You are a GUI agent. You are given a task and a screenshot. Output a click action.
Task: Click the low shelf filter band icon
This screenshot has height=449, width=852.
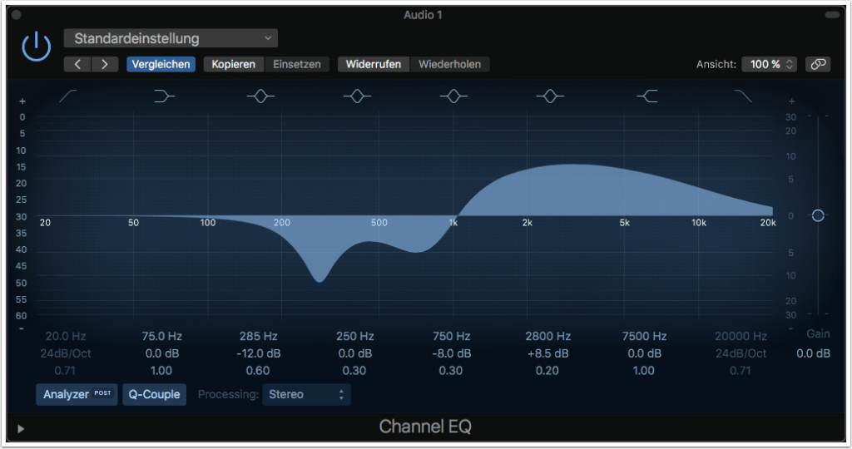(x=165, y=97)
